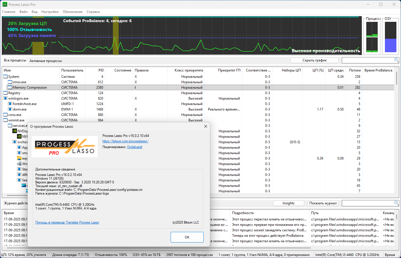
Task: Click the Скрыть график button
Action: coord(315,60)
